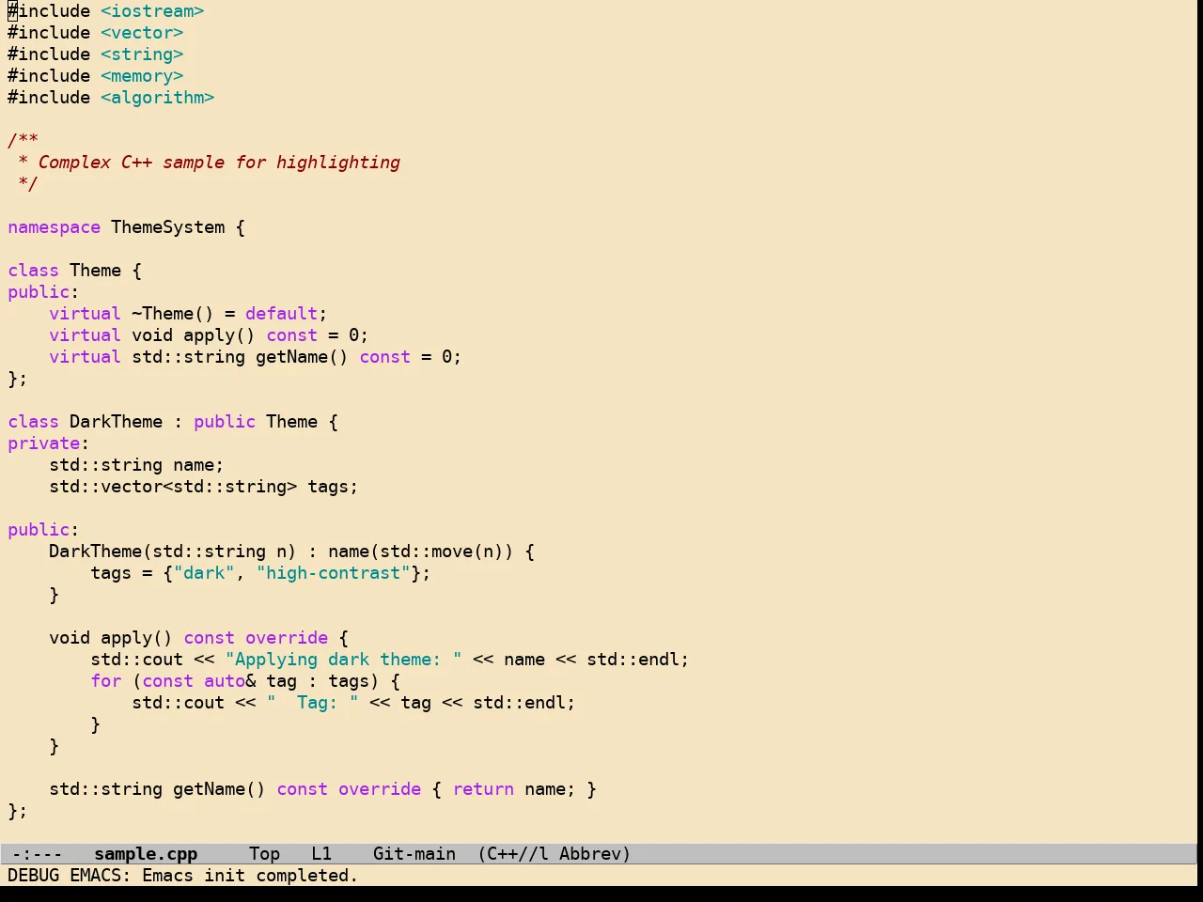Viewport: 1203px width, 902px height.
Task: Click the 'default' keyword
Action: (x=282, y=314)
